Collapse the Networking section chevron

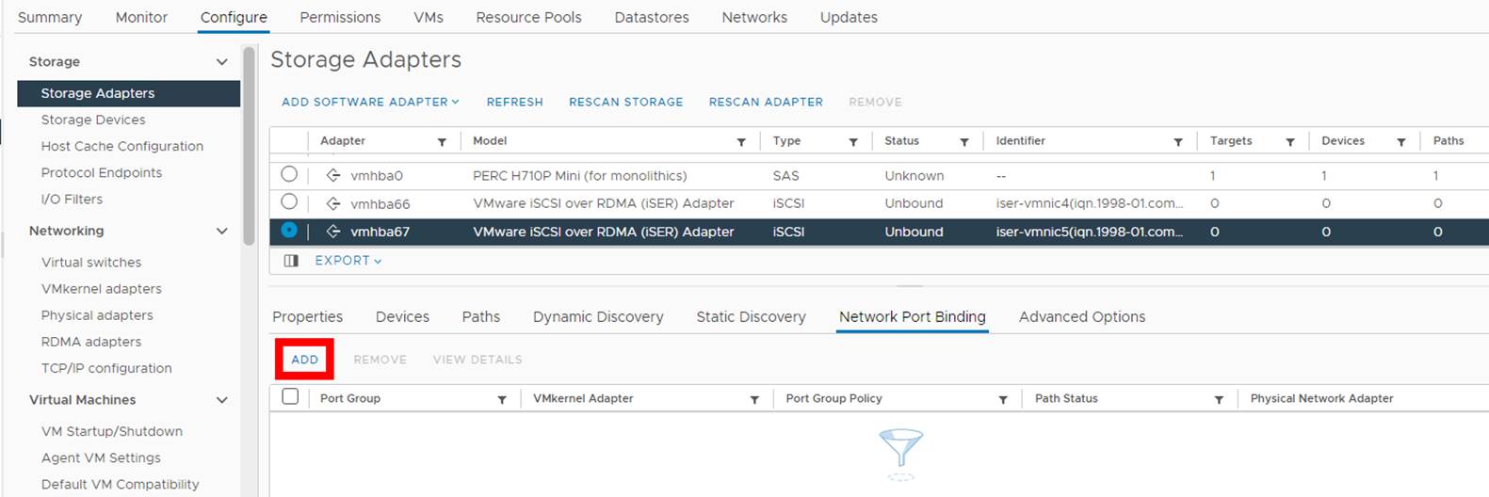point(222,232)
